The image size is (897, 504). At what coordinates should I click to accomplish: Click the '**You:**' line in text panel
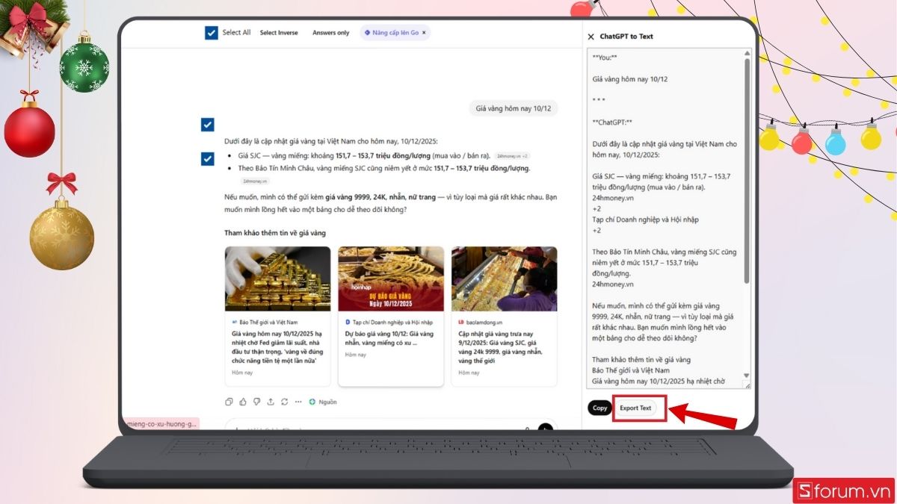(605, 57)
